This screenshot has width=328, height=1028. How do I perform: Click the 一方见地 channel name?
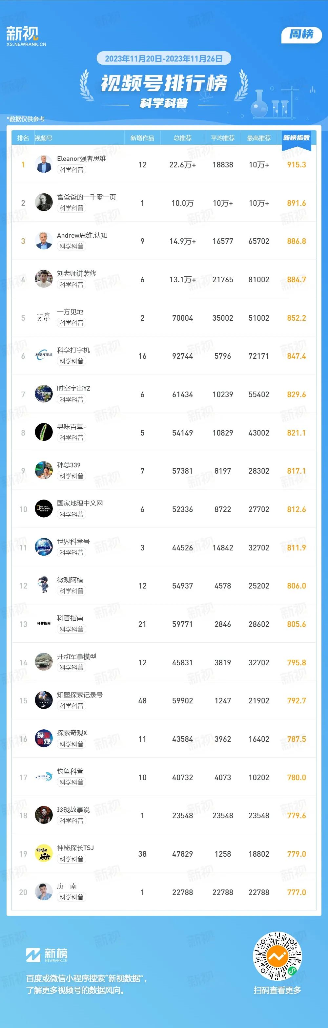pyautogui.click(x=70, y=312)
